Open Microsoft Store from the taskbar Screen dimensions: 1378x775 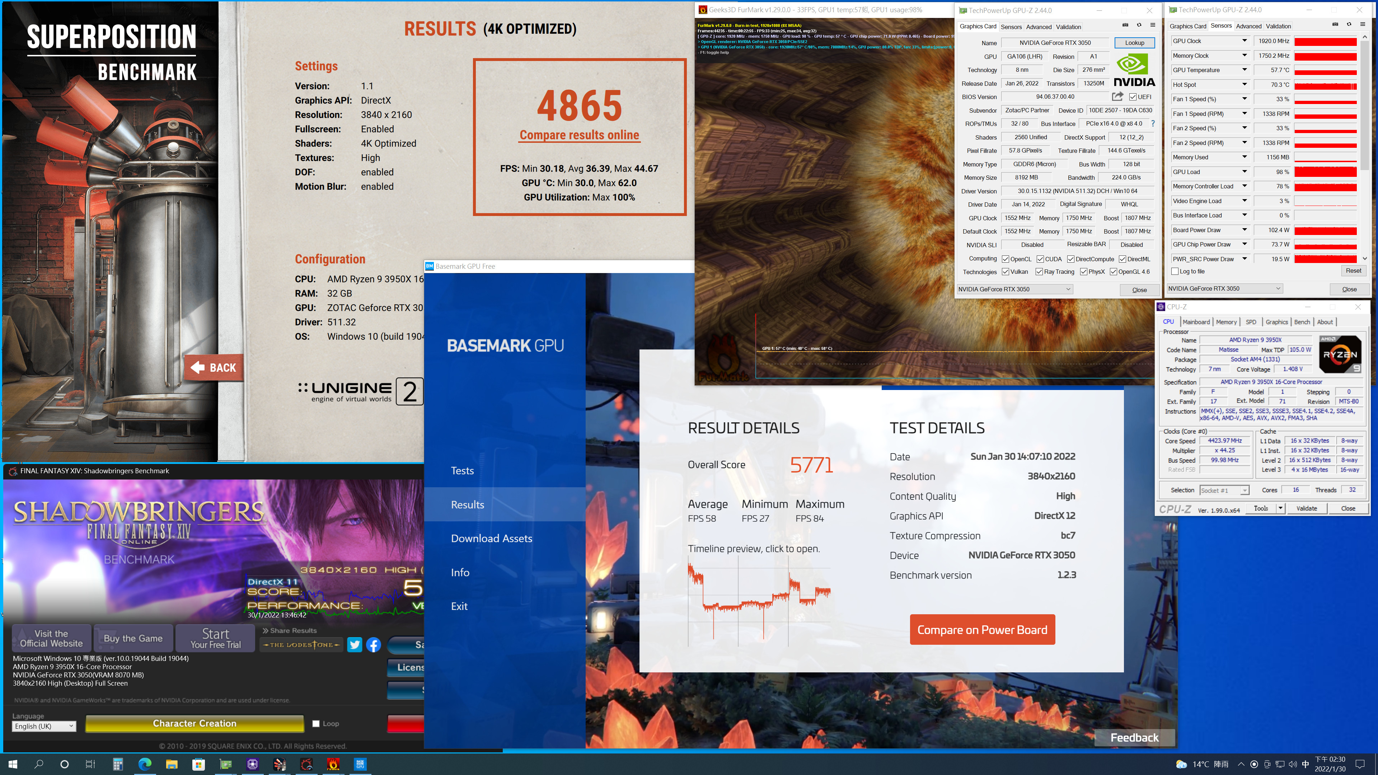[x=198, y=764]
